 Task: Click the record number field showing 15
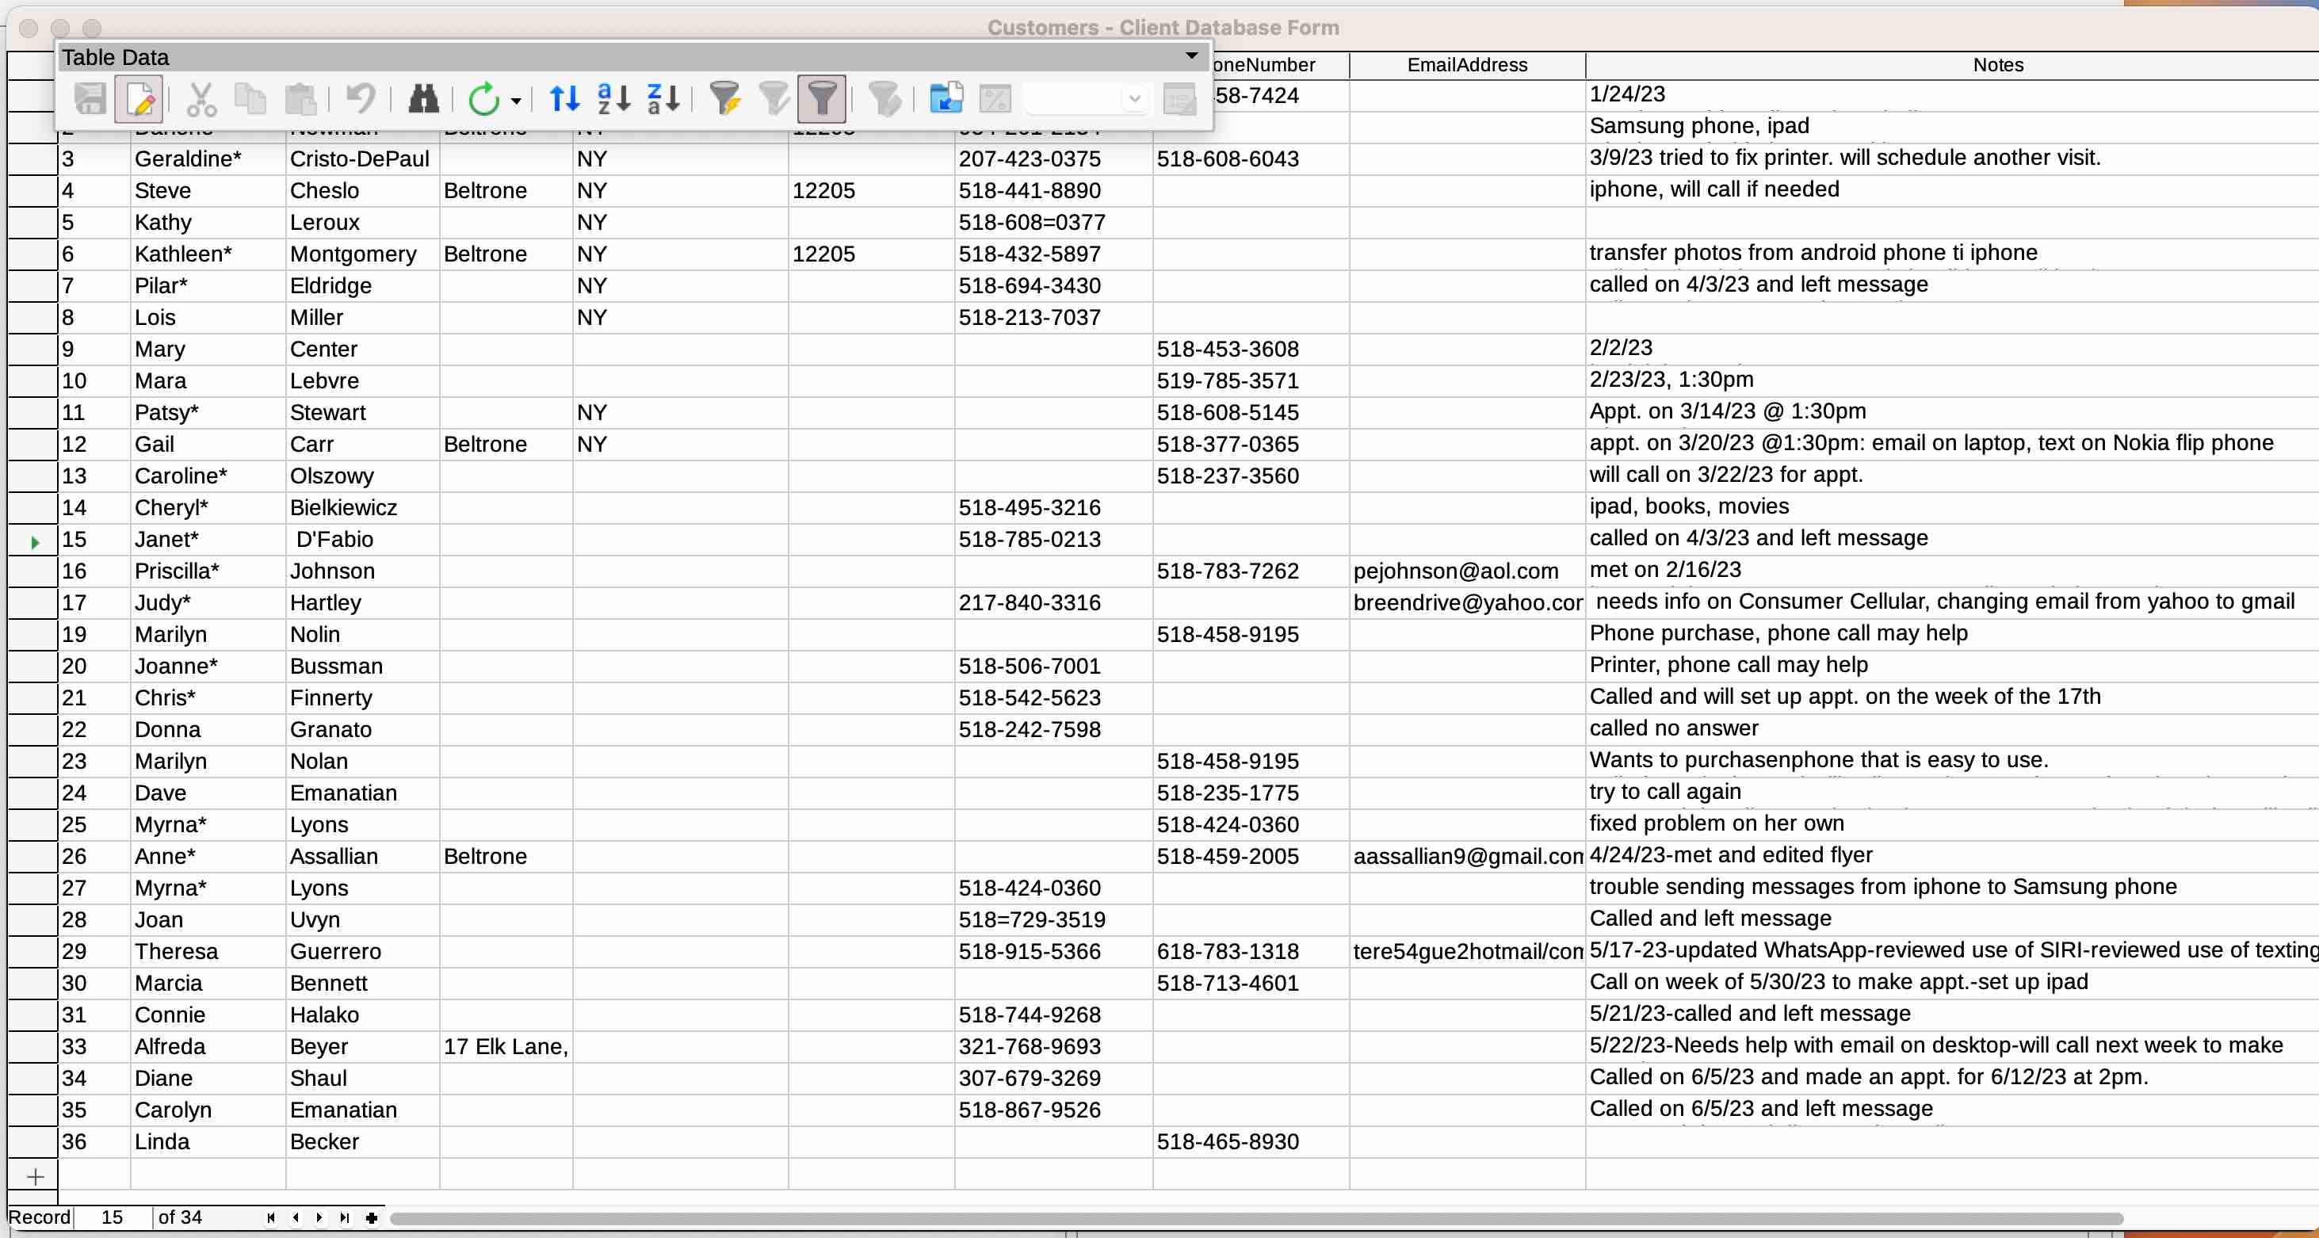(113, 1217)
